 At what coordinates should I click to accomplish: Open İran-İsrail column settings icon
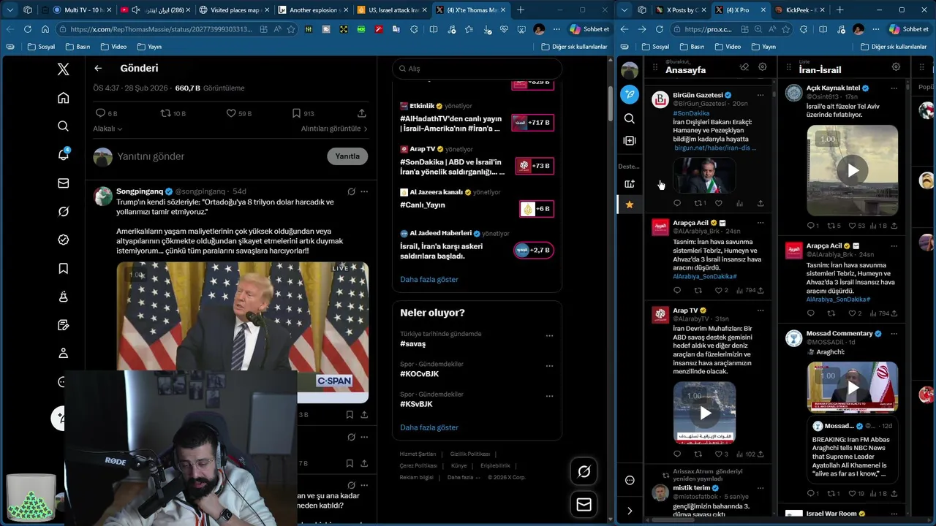tap(896, 67)
